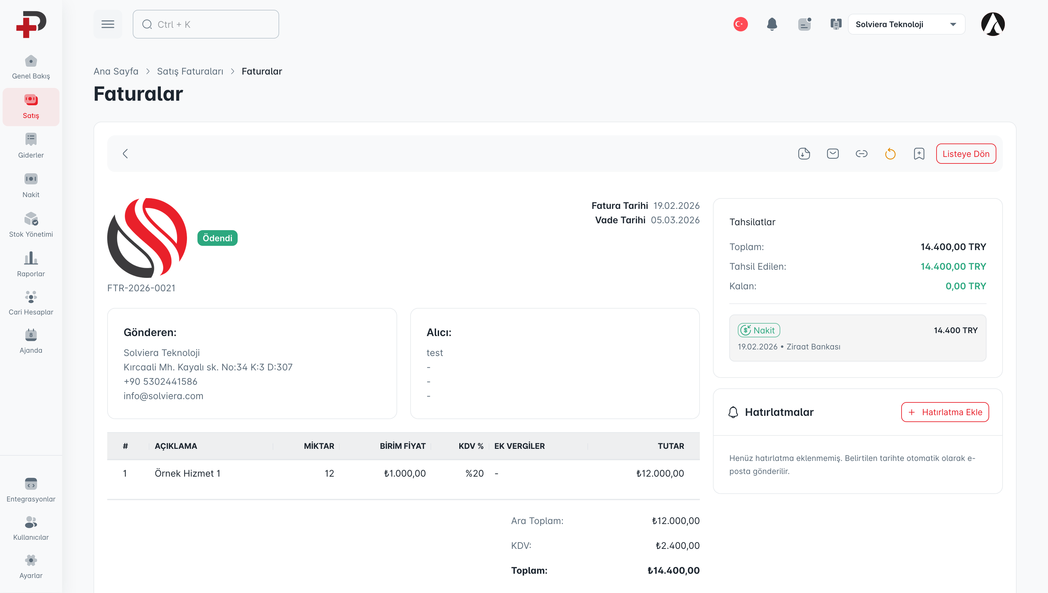Toggle the hamburger sidebar menu
1048x593 pixels.
[x=108, y=24]
